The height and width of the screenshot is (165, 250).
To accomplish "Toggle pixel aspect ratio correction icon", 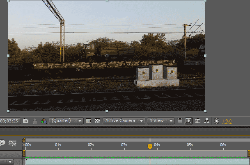I will tap(180, 121).
